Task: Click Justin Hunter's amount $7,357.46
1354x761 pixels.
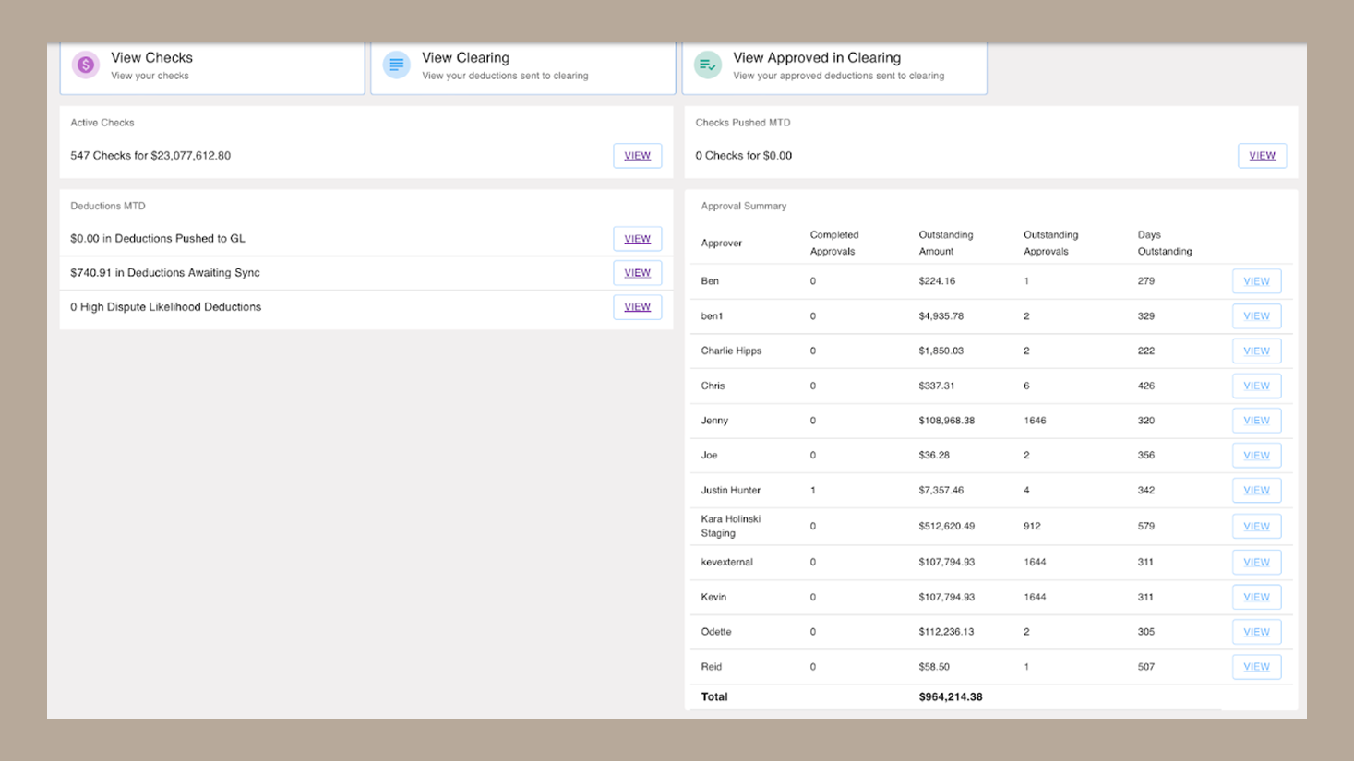Action: 941,491
